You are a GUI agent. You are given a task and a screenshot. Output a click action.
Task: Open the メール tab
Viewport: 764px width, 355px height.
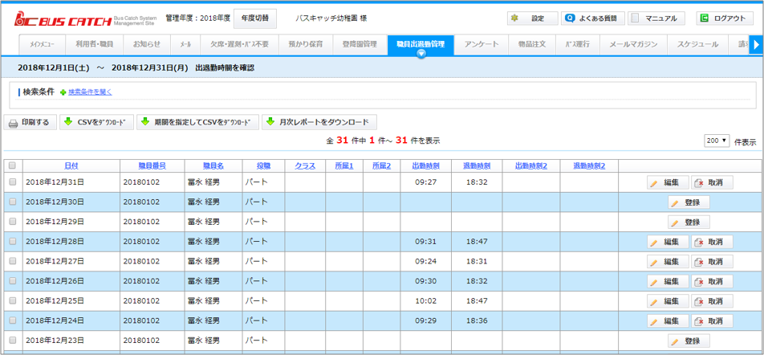[185, 44]
